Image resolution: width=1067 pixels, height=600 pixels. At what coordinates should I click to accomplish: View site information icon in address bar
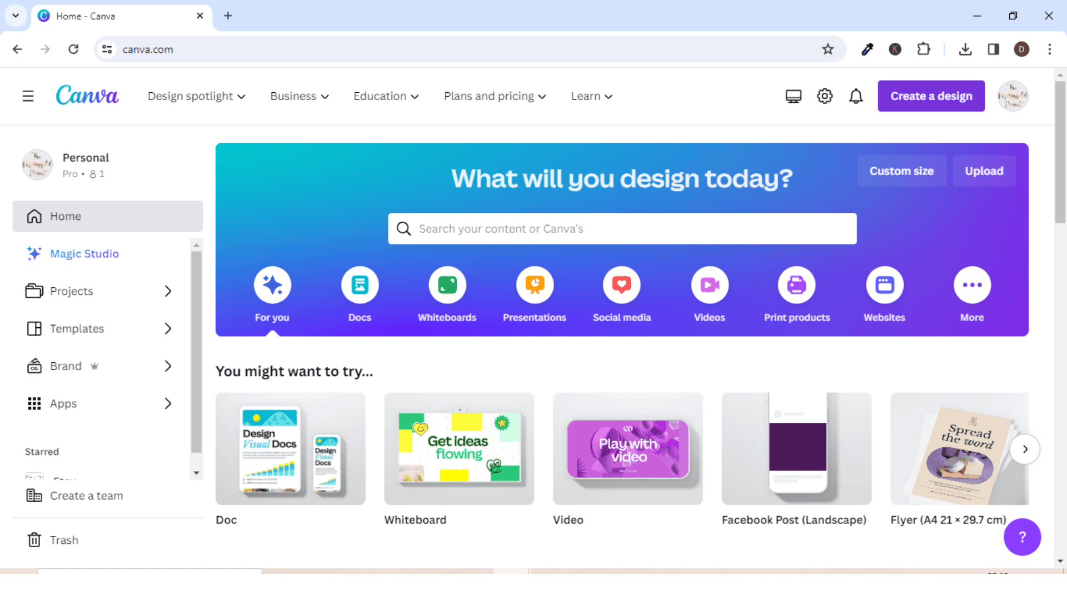coord(107,49)
